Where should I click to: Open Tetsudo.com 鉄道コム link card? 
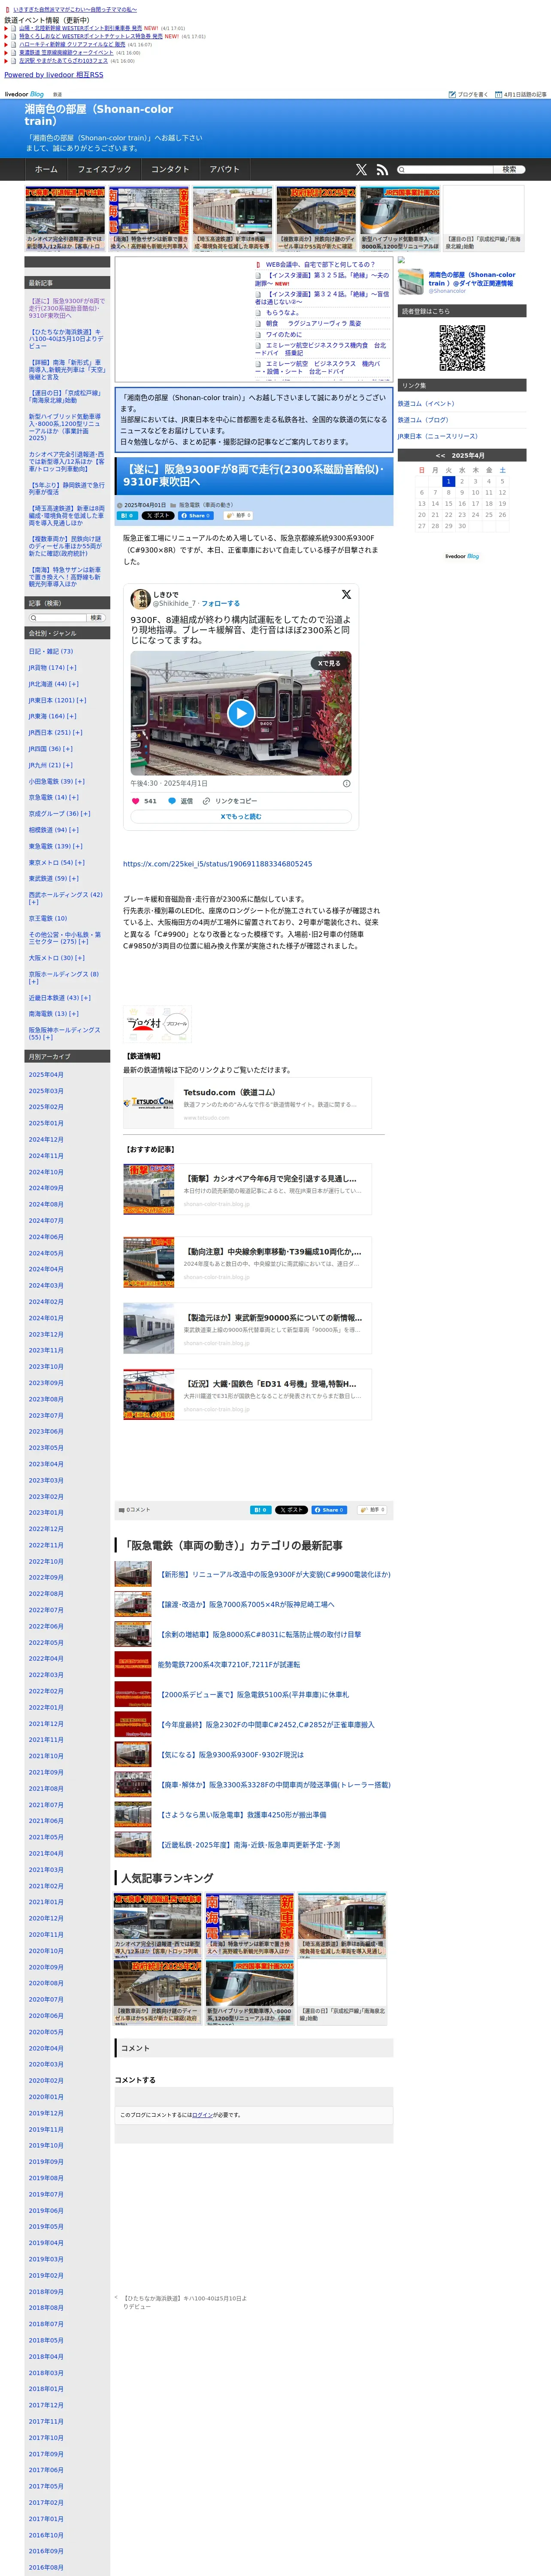(x=247, y=1104)
